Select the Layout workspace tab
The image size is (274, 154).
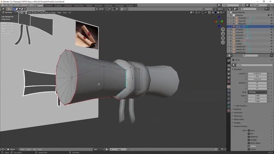point(40,6)
